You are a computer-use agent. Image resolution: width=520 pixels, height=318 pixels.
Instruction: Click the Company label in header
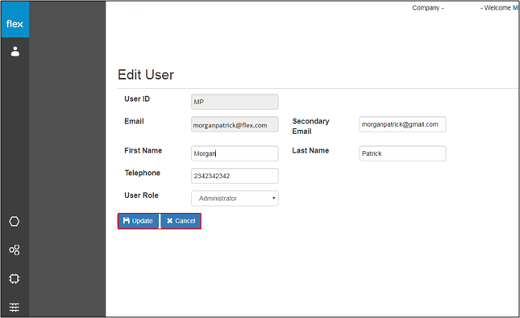click(x=428, y=7)
